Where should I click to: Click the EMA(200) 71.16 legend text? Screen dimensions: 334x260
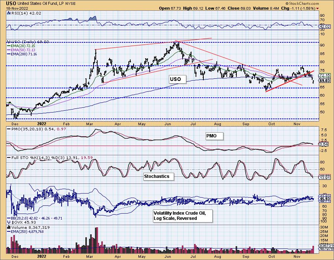pos(24,54)
